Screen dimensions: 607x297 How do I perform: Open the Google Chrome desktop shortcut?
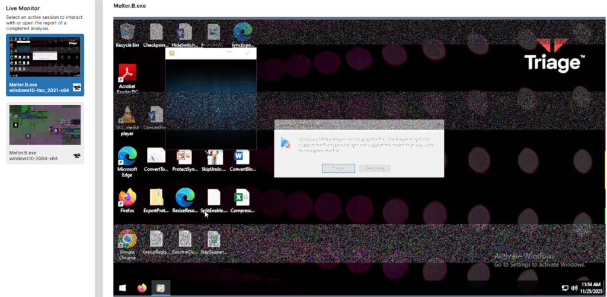(x=127, y=240)
